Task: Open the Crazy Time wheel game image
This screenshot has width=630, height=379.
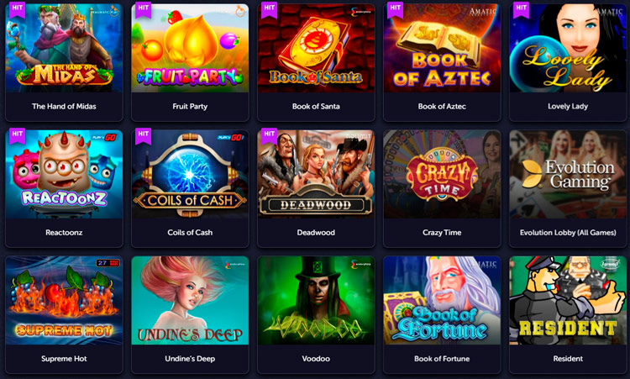Action: (x=442, y=175)
